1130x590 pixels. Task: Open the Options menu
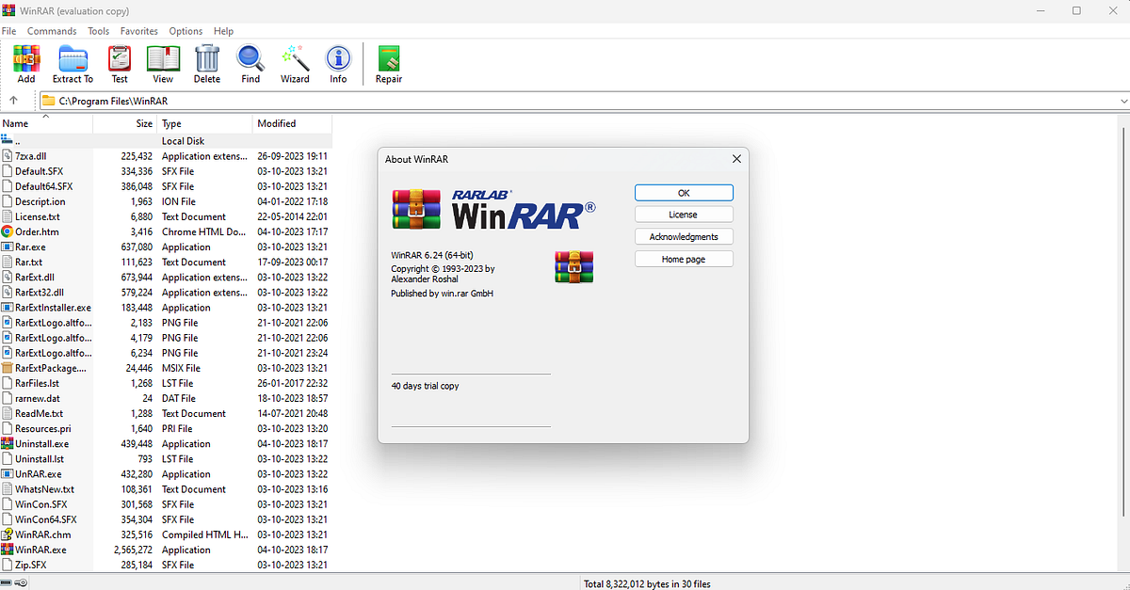tap(186, 30)
